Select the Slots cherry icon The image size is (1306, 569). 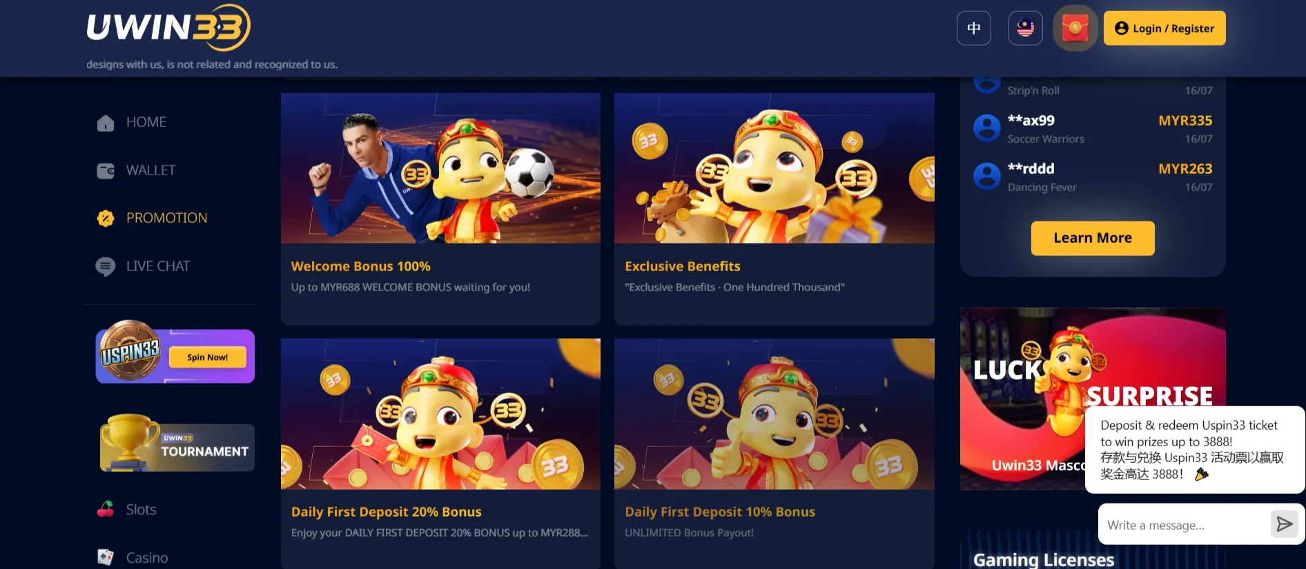106,510
